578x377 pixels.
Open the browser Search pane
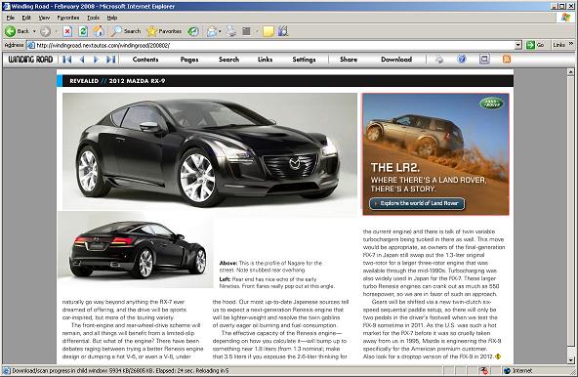pyautogui.click(x=126, y=31)
